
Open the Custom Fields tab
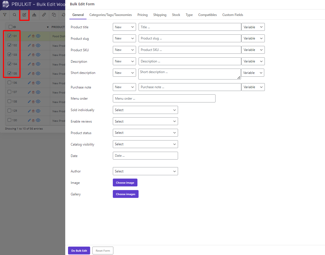point(233,15)
